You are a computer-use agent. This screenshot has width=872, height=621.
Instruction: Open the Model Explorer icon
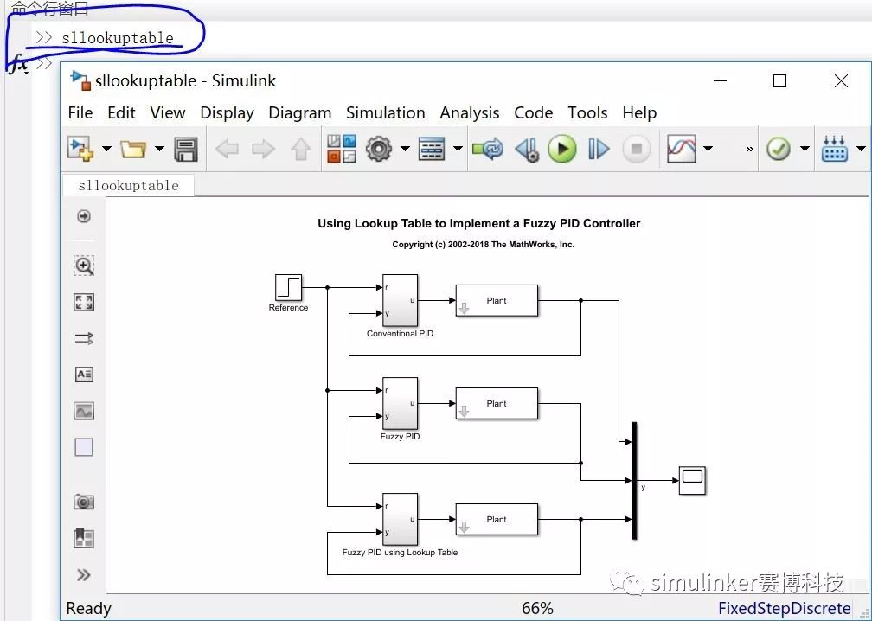(x=432, y=149)
